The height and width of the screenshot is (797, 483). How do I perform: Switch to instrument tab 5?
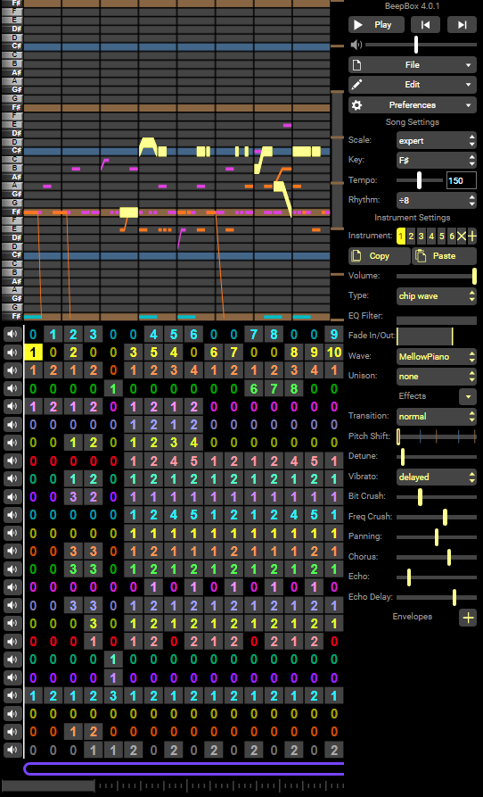(441, 236)
